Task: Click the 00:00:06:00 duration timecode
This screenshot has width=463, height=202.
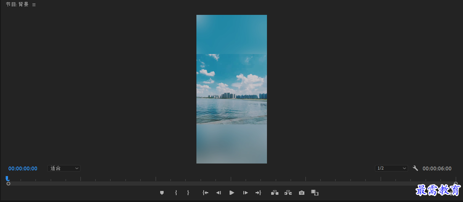Action: (x=437, y=168)
